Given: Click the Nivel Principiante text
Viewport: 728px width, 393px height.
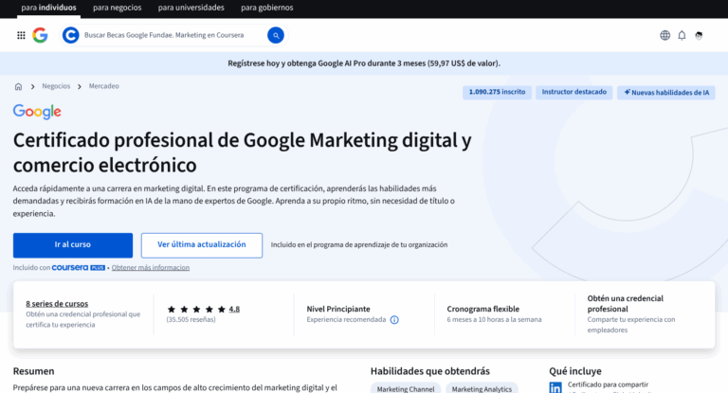Looking at the screenshot, I should (x=338, y=309).
